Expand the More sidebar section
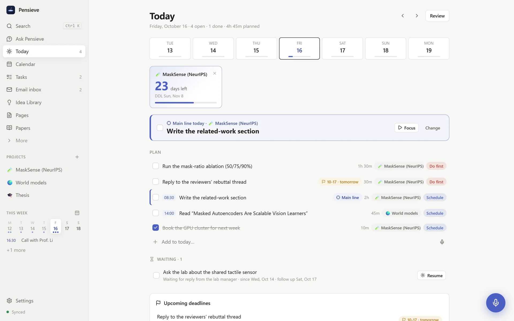 tap(44, 141)
